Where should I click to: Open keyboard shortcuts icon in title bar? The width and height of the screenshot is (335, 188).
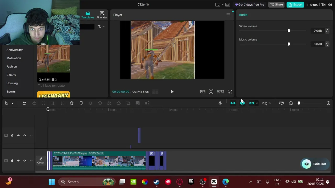228,5
